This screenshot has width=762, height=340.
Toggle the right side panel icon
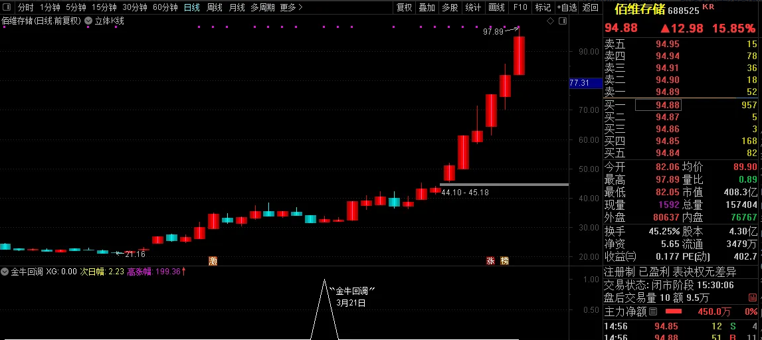(562, 21)
